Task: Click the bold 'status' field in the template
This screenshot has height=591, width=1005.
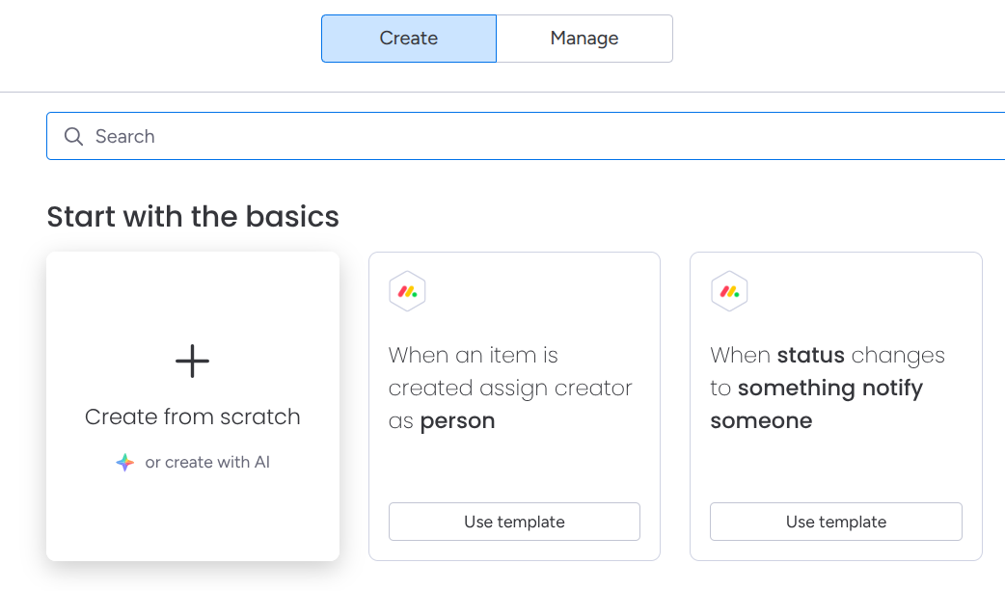Action: (811, 355)
